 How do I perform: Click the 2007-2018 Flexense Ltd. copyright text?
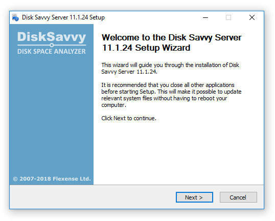52,179
